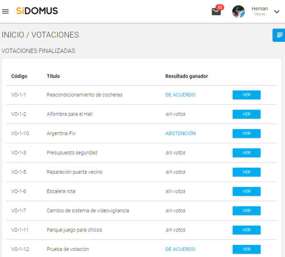The width and height of the screenshot is (285, 257).
Task: Open the mail inbox with 33 notifications
Action: click(217, 11)
